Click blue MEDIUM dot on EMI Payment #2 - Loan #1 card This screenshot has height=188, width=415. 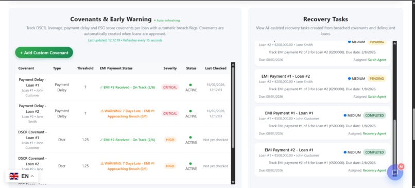point(345,152)
